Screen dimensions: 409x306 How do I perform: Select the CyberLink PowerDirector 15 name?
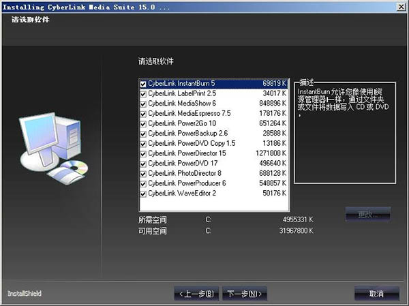pyautogui.click(x=187, y=153)
